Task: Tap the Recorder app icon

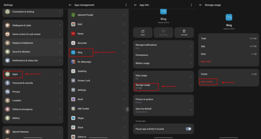Action: 73,43
